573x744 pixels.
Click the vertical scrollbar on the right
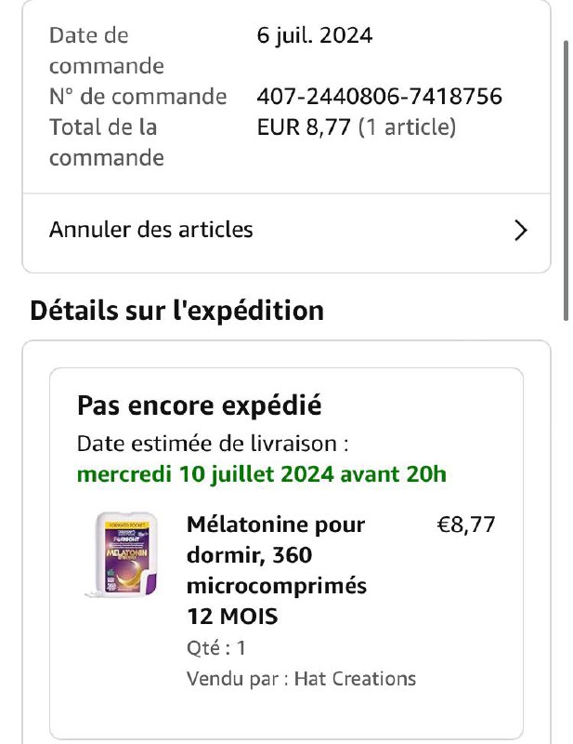566,180
